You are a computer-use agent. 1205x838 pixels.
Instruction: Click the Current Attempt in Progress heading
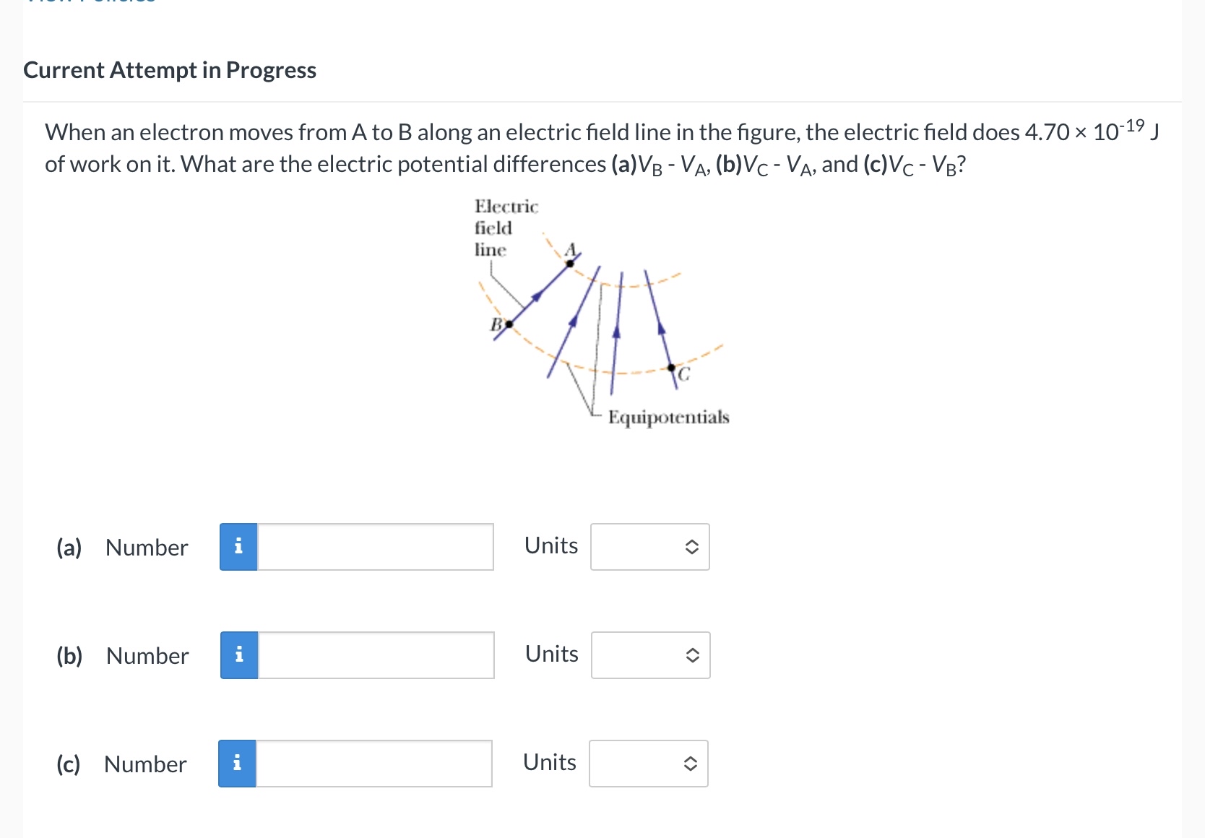(169, 70)
